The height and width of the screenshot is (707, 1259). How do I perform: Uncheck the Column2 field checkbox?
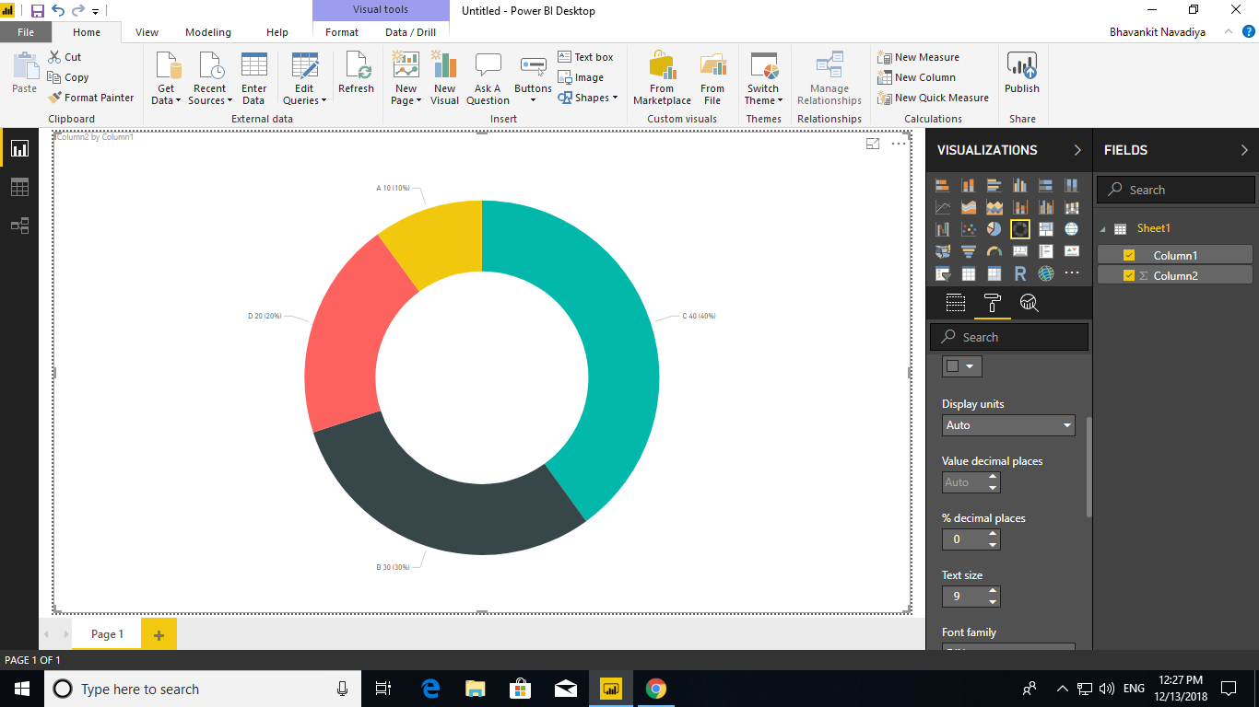tap(1129, 275)
